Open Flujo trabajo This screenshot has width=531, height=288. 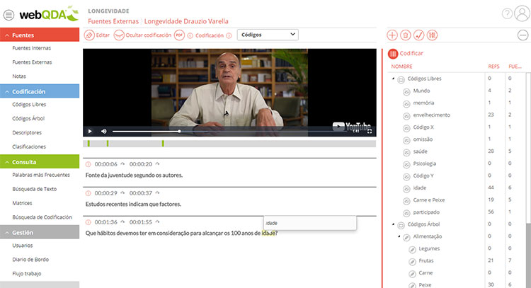(x=27, y=273)
